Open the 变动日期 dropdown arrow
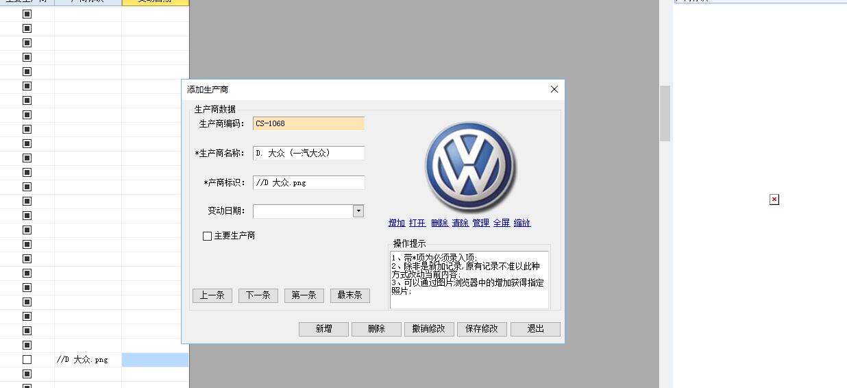The image size is (847, 388). point(358,211)
